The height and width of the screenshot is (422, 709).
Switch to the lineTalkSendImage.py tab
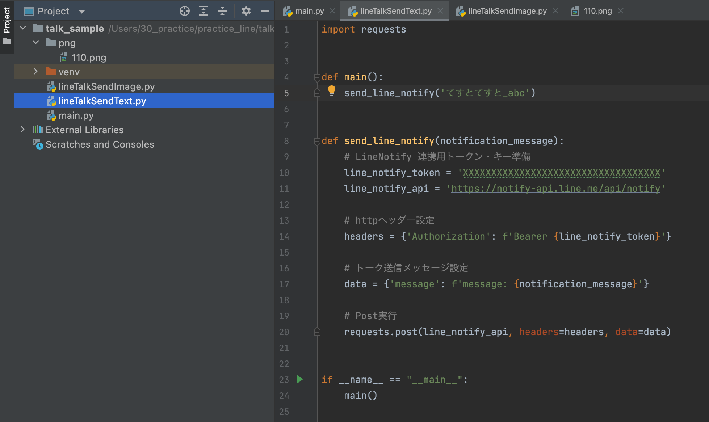point(507,11)
